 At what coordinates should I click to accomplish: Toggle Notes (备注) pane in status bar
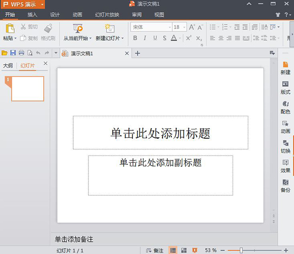point(155,251)
